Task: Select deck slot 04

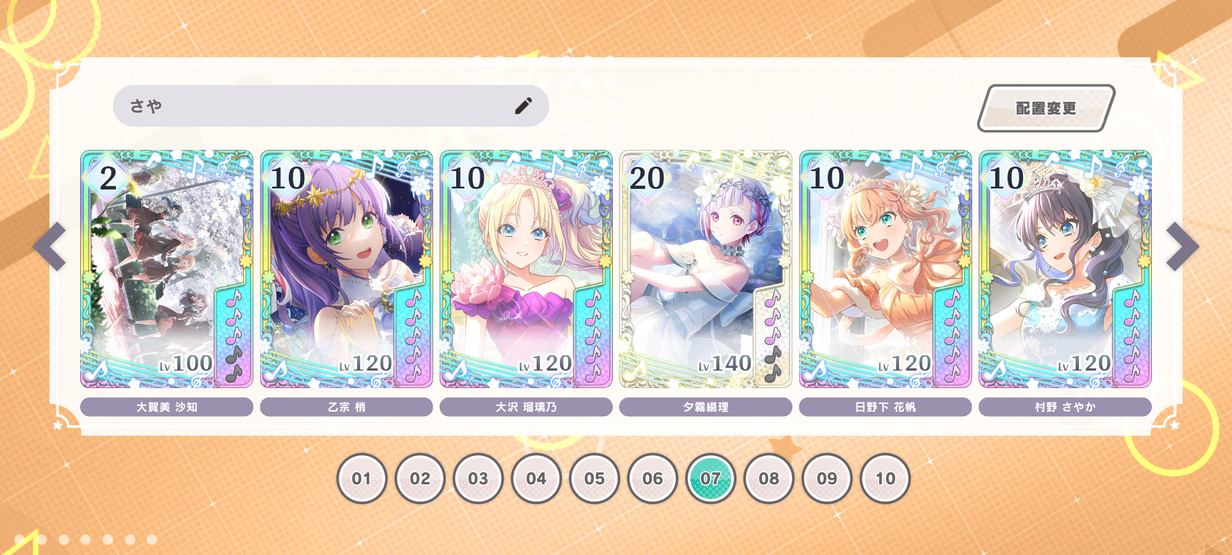Action: [536, 478]
